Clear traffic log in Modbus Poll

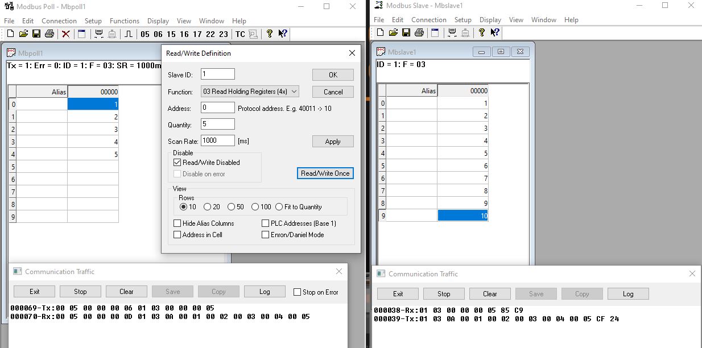point(126,292)
